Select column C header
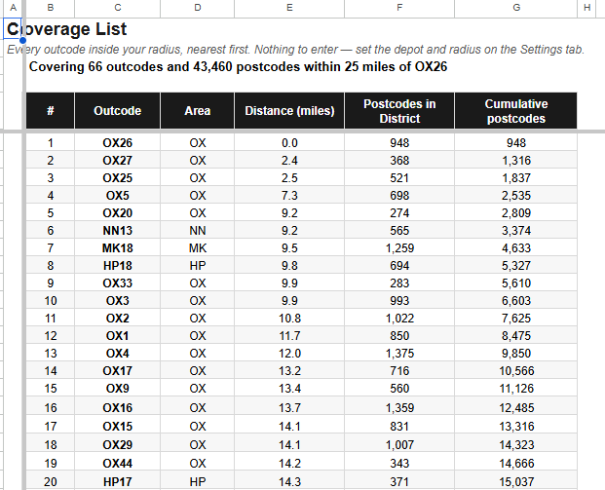The height and width of the screenshot is (490, 605). coord(117,8)
